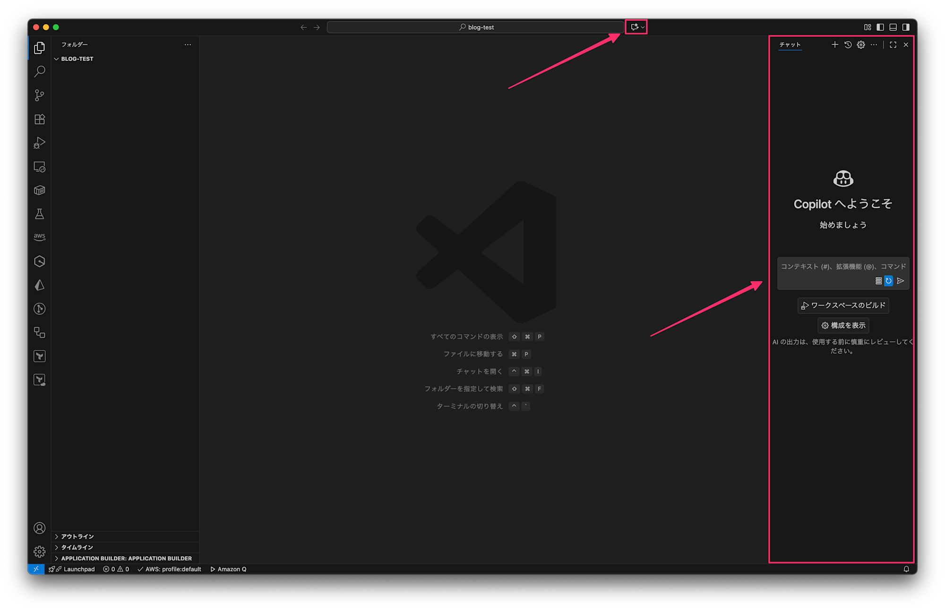Open the Testing flask view
Screen dimensions: 945x611
tap(40, 214)
